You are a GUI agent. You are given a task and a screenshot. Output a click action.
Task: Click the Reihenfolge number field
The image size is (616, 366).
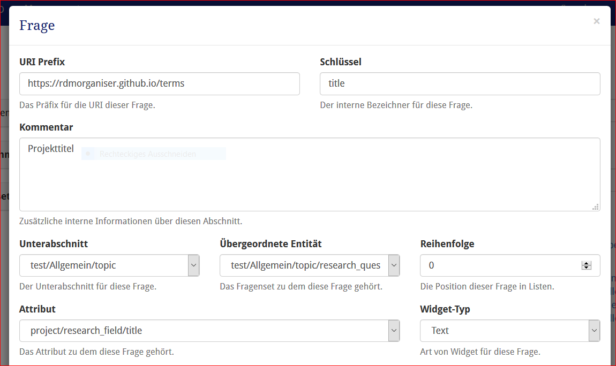click(510, 265)
